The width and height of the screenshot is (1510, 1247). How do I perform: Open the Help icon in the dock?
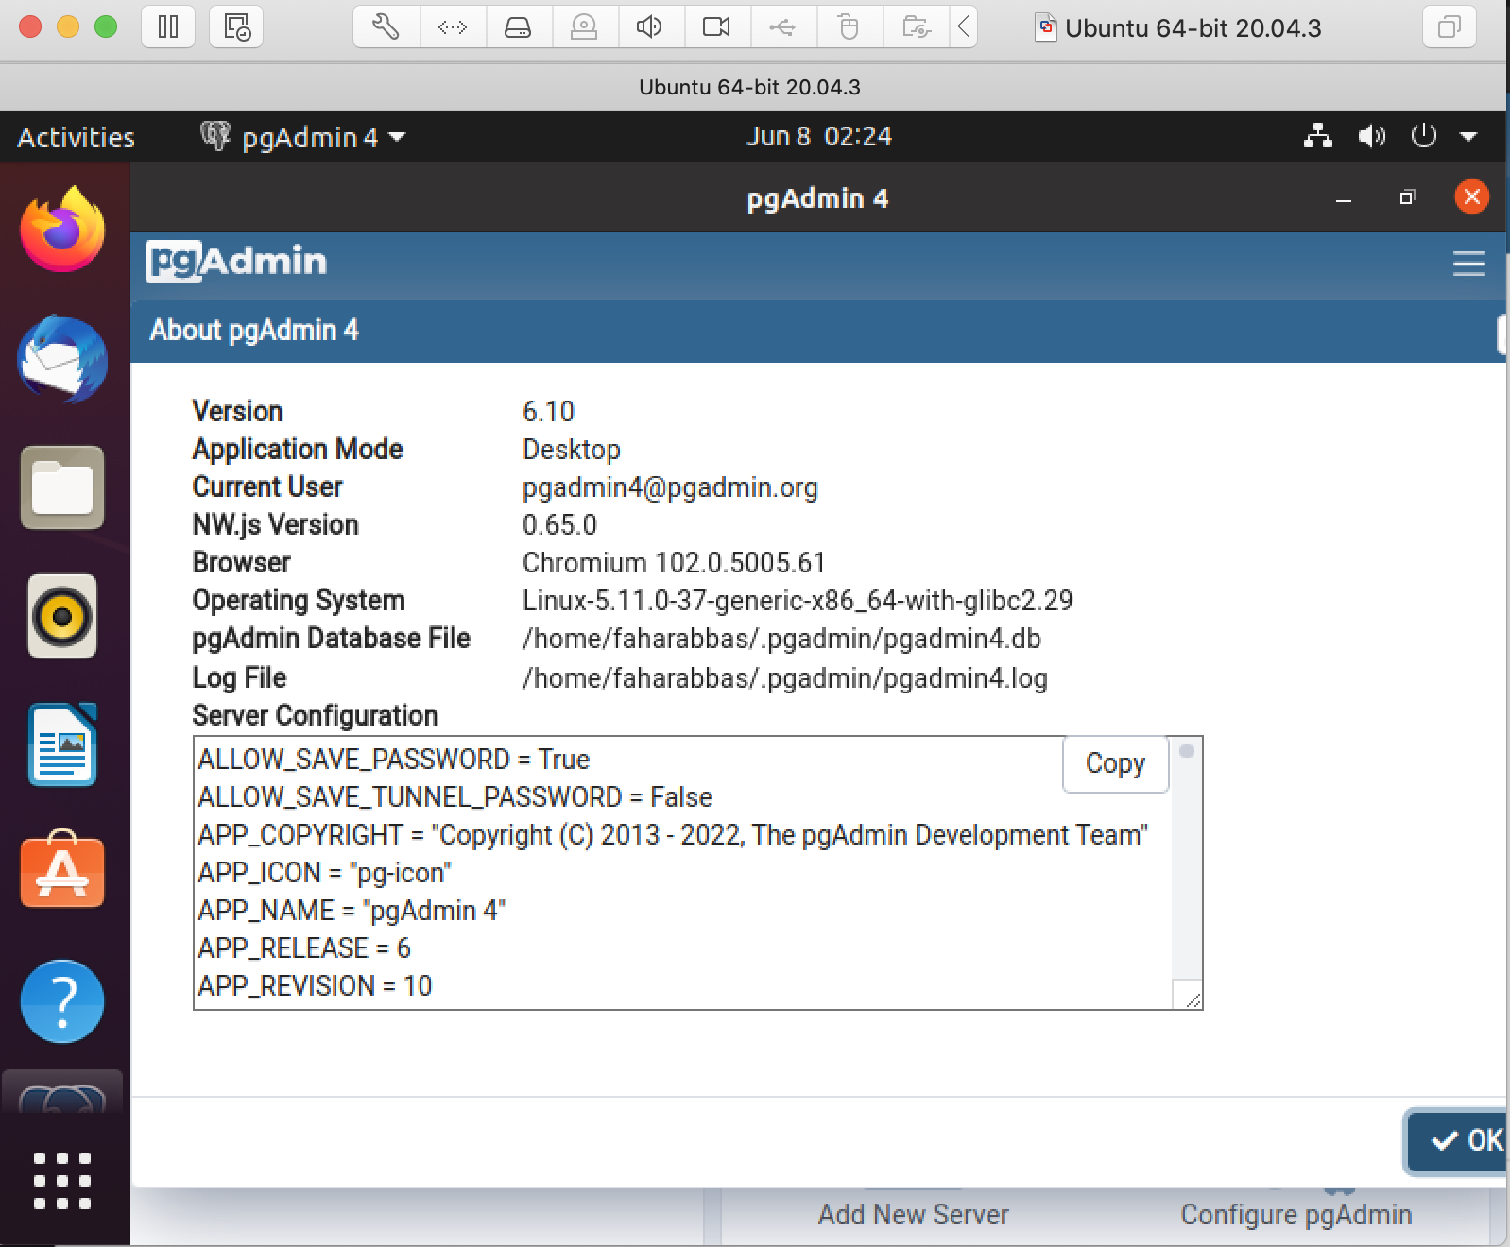click(x=62, y=1001)
